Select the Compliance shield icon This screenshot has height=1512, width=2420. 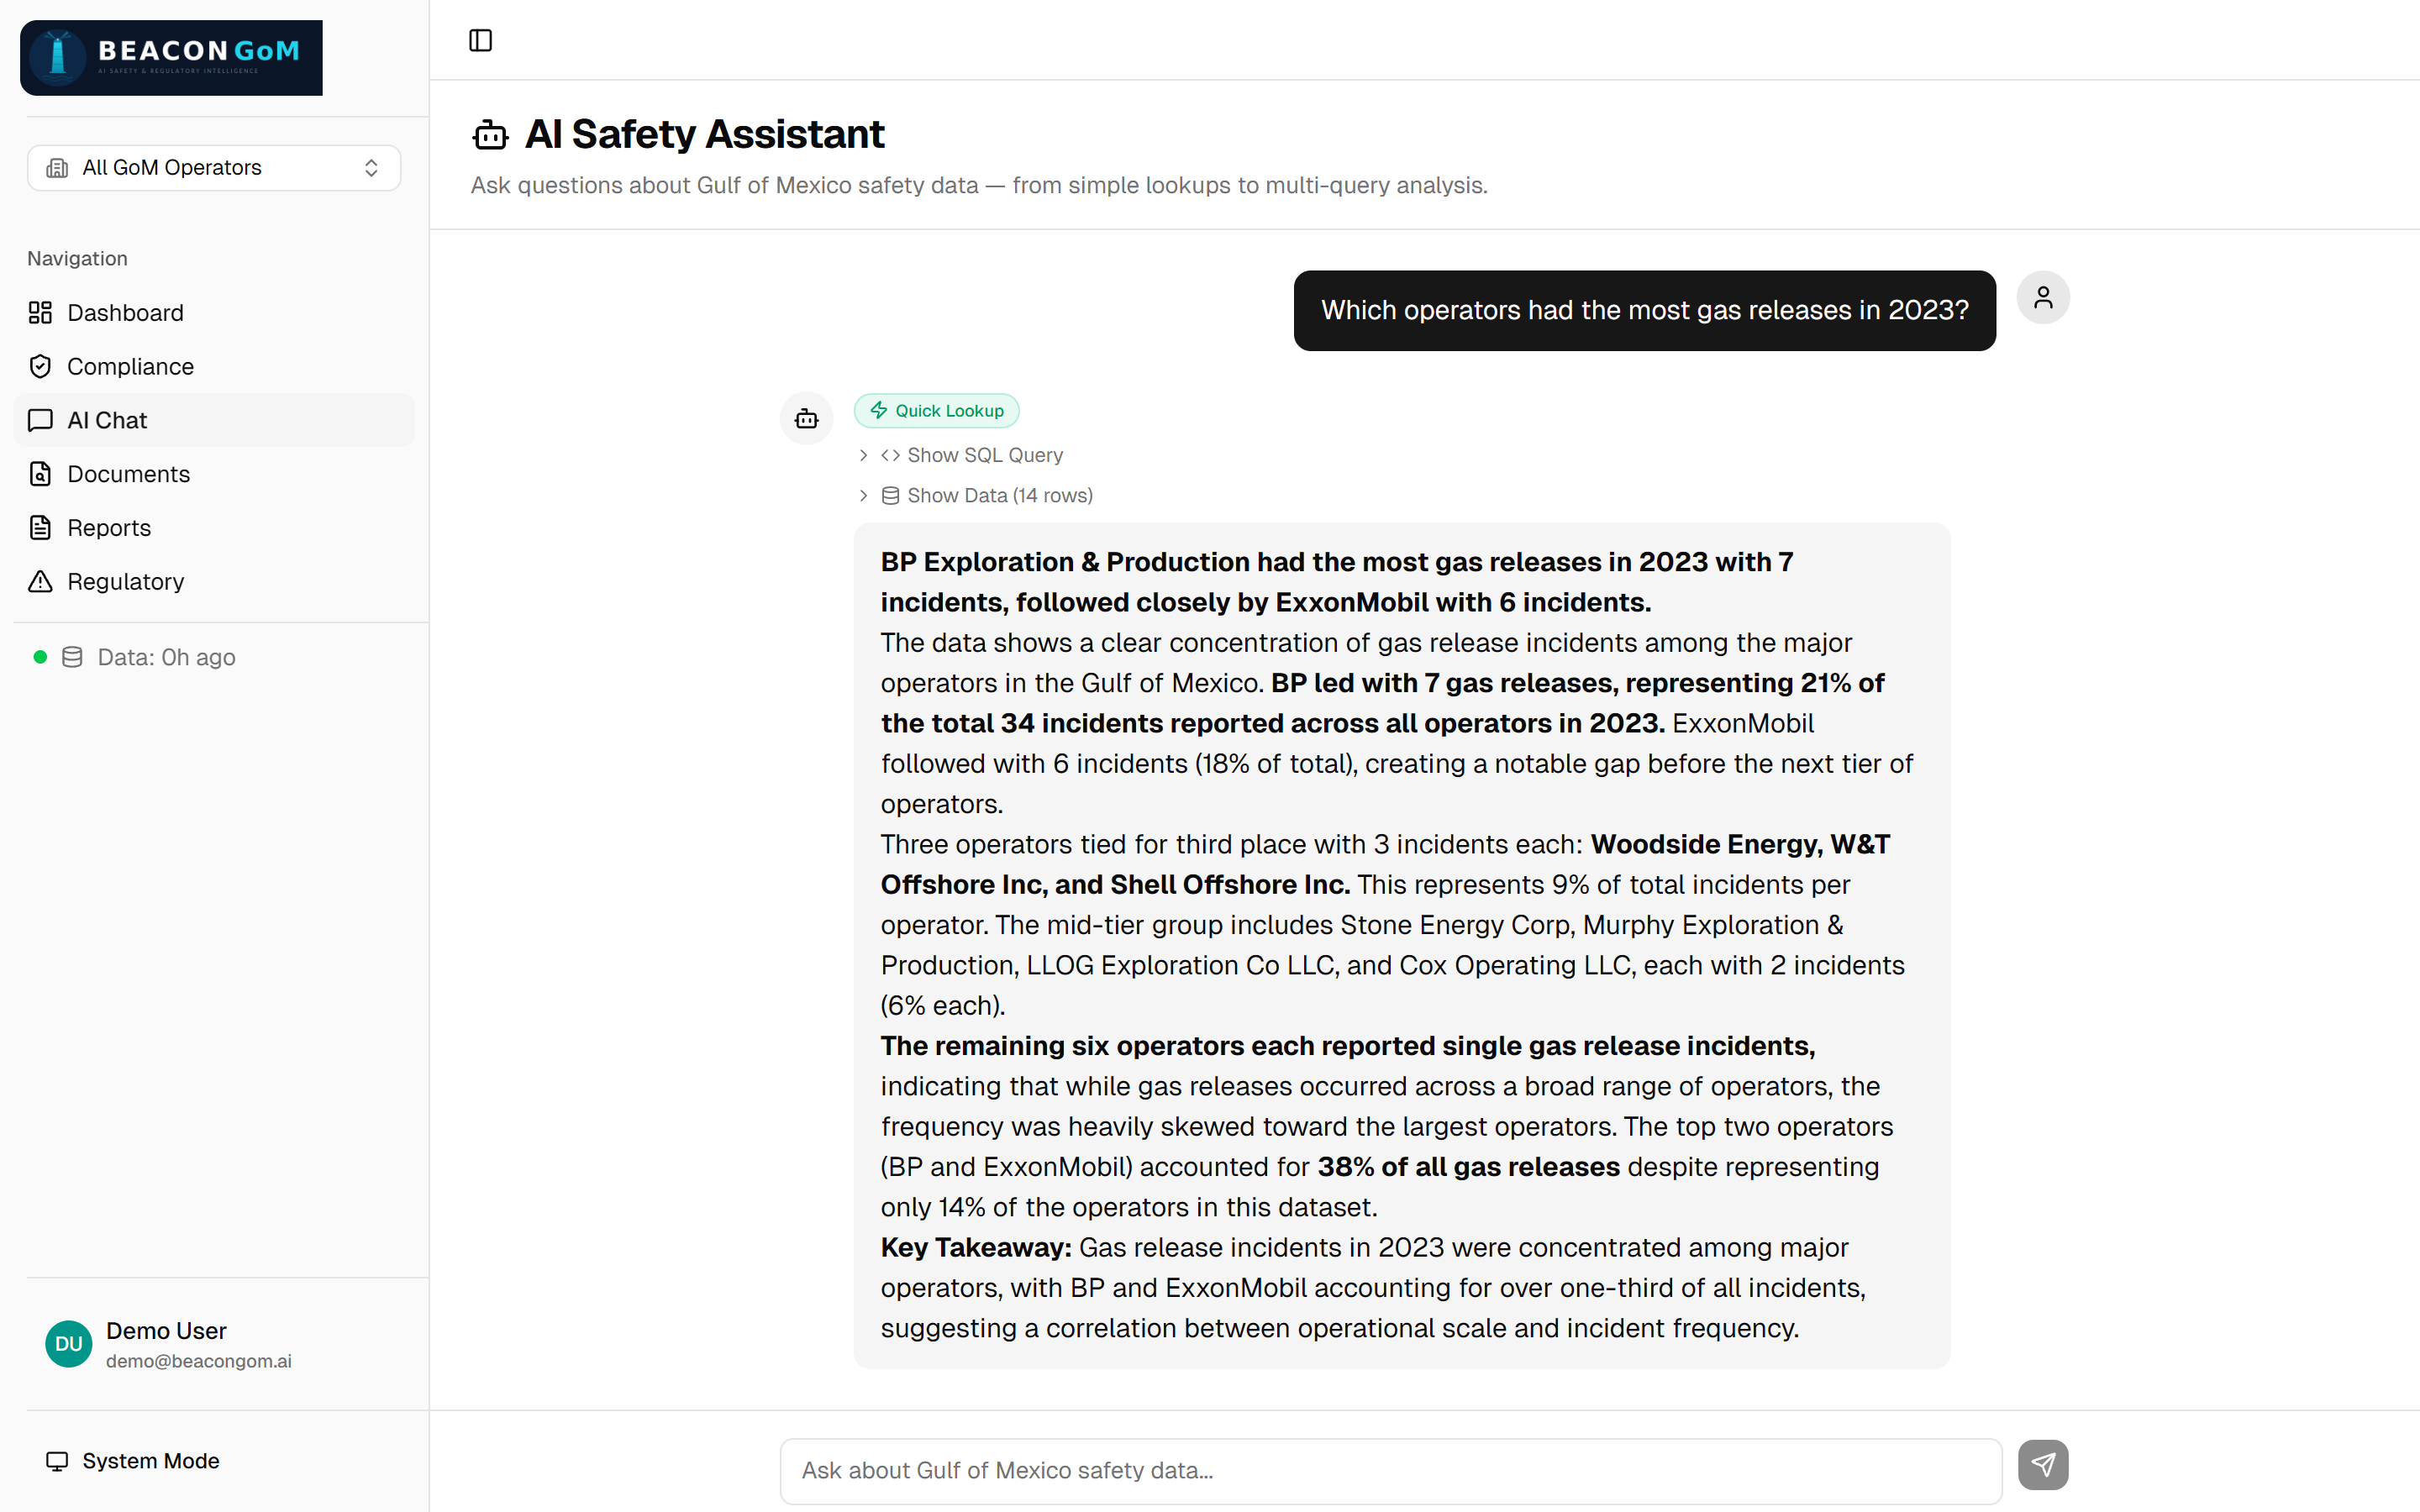pyautogui.click(x=40, y=366)
